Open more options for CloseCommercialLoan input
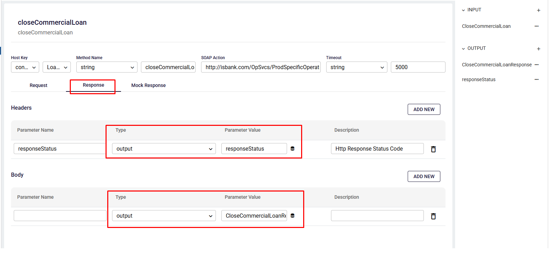This screenshot has height=262, width=550. [536, 26]
